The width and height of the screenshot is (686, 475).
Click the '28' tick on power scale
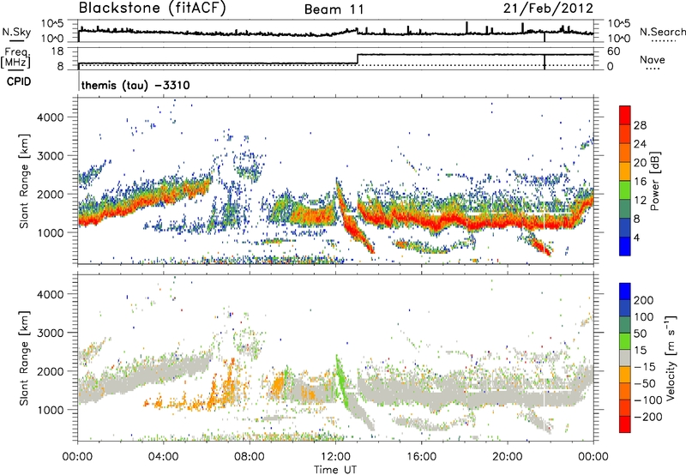[640, 125]
